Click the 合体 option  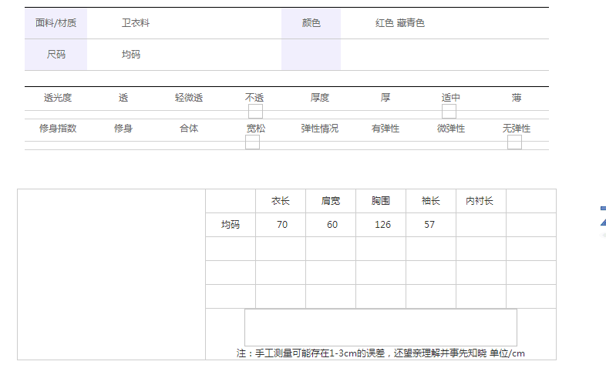click(x=189, y=129)
